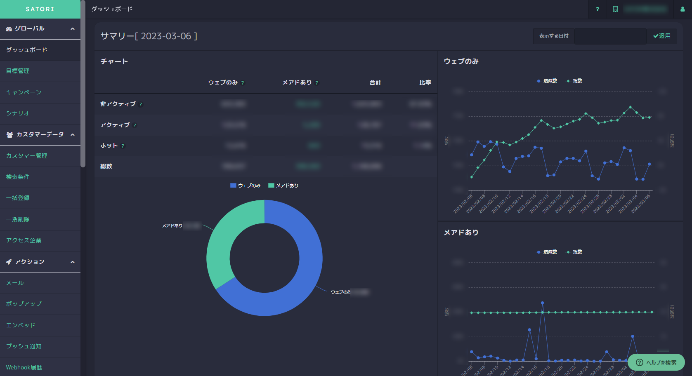Screen dimensions: 692x376
Task: Open キャンペーン from the sidebar
Action: 24,92
